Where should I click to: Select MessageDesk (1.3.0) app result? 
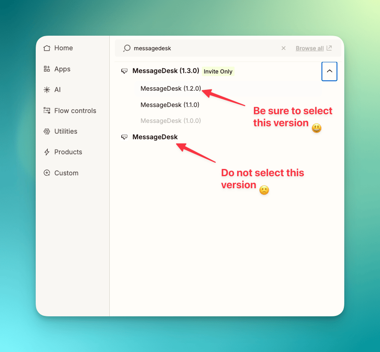point(166,70)
